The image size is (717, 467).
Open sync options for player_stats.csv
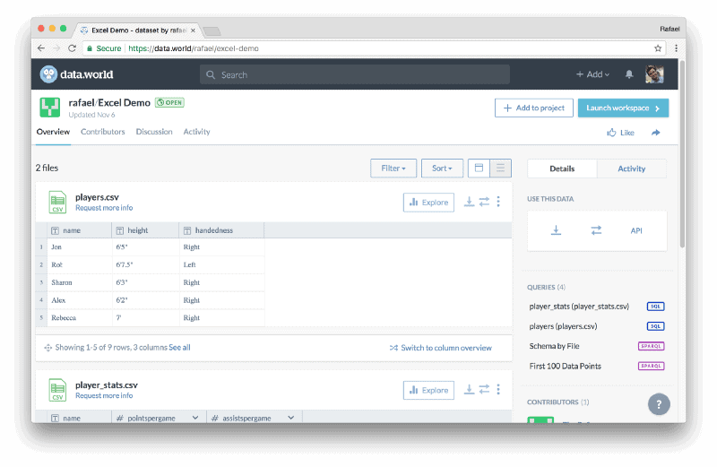point(484,390)
